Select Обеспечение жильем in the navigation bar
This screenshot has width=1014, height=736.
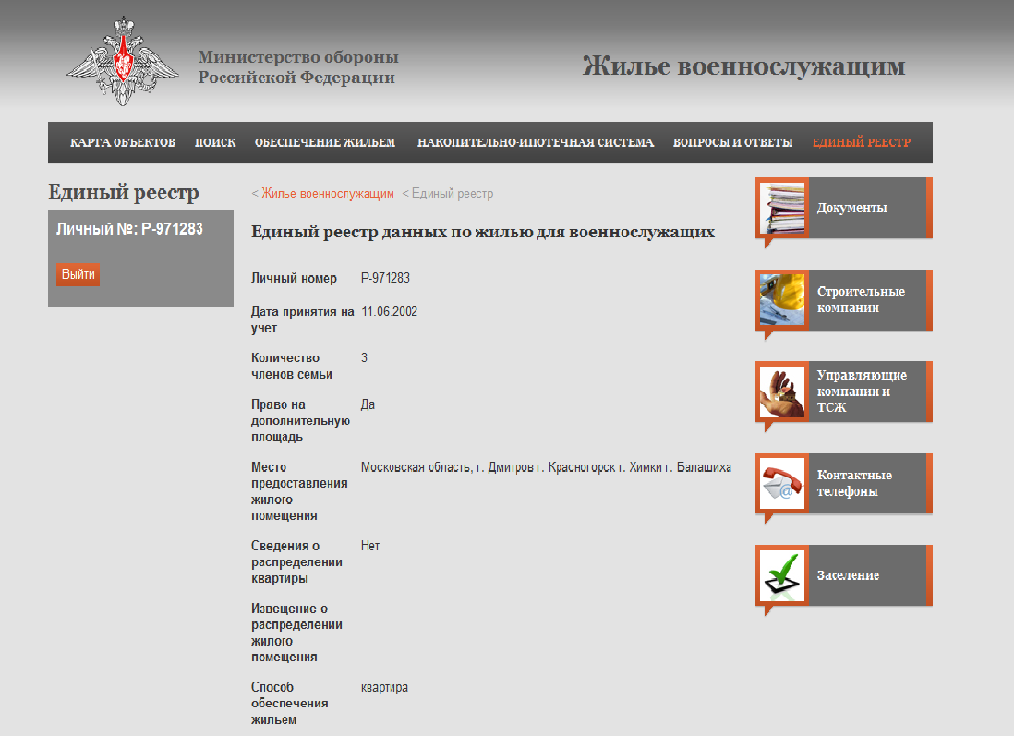point(325,142)
